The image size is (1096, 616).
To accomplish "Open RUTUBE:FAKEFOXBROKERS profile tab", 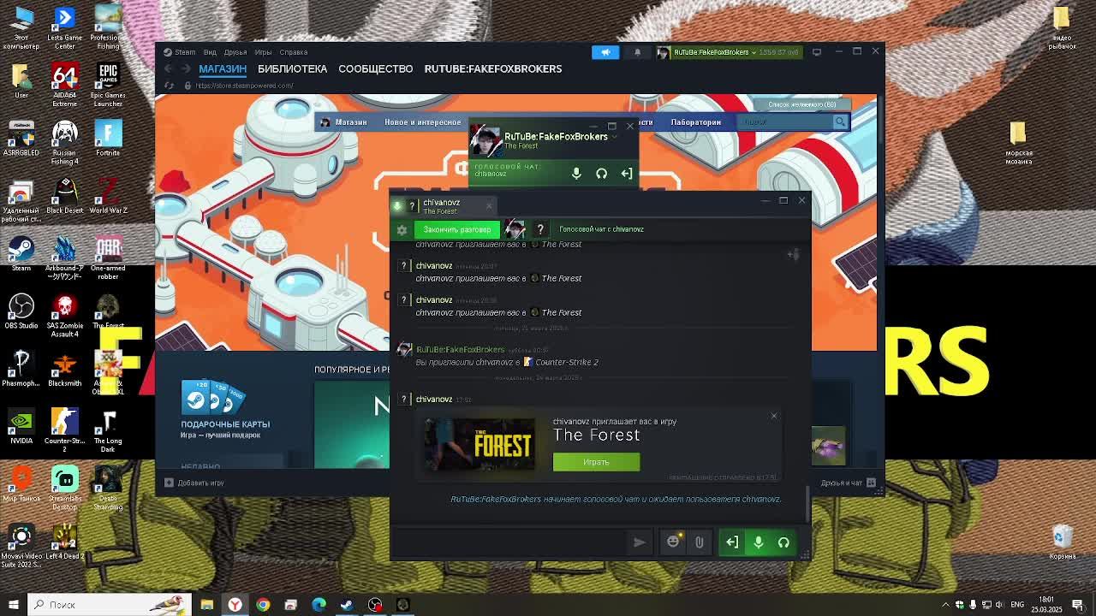I will (x=493, y=68).
